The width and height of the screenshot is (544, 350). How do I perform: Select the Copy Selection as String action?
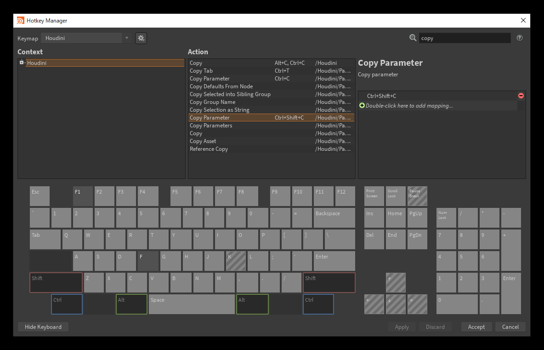click(x=271, y=110)
